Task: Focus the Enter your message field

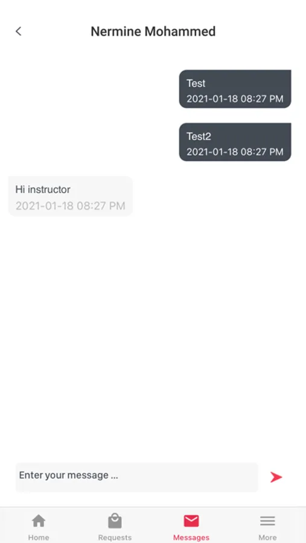Action: pyautogui.click(x=136, y=477)
